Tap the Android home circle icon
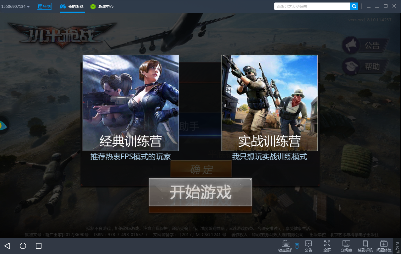This screenshot has height=254, width=401. click(23, 246)
